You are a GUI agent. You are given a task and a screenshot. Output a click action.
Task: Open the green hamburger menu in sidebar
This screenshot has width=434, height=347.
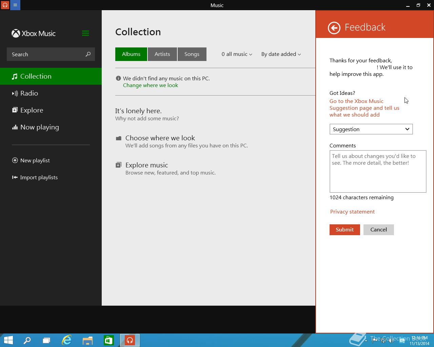pos(85,33)
